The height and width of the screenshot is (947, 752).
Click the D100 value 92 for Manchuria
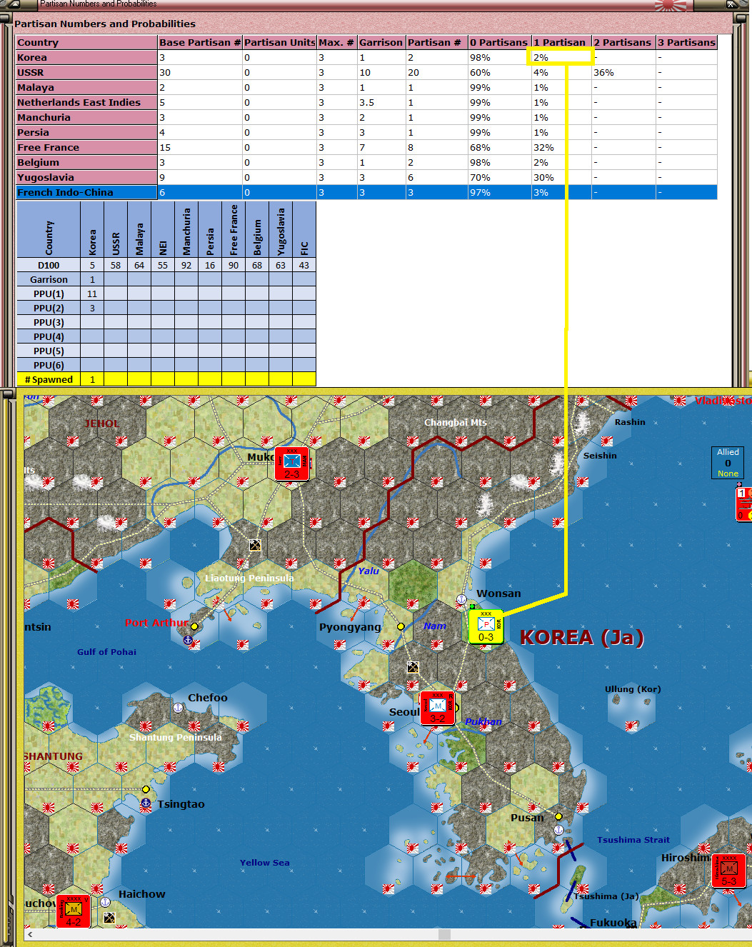pyautogui.click(x=186, y=265)
